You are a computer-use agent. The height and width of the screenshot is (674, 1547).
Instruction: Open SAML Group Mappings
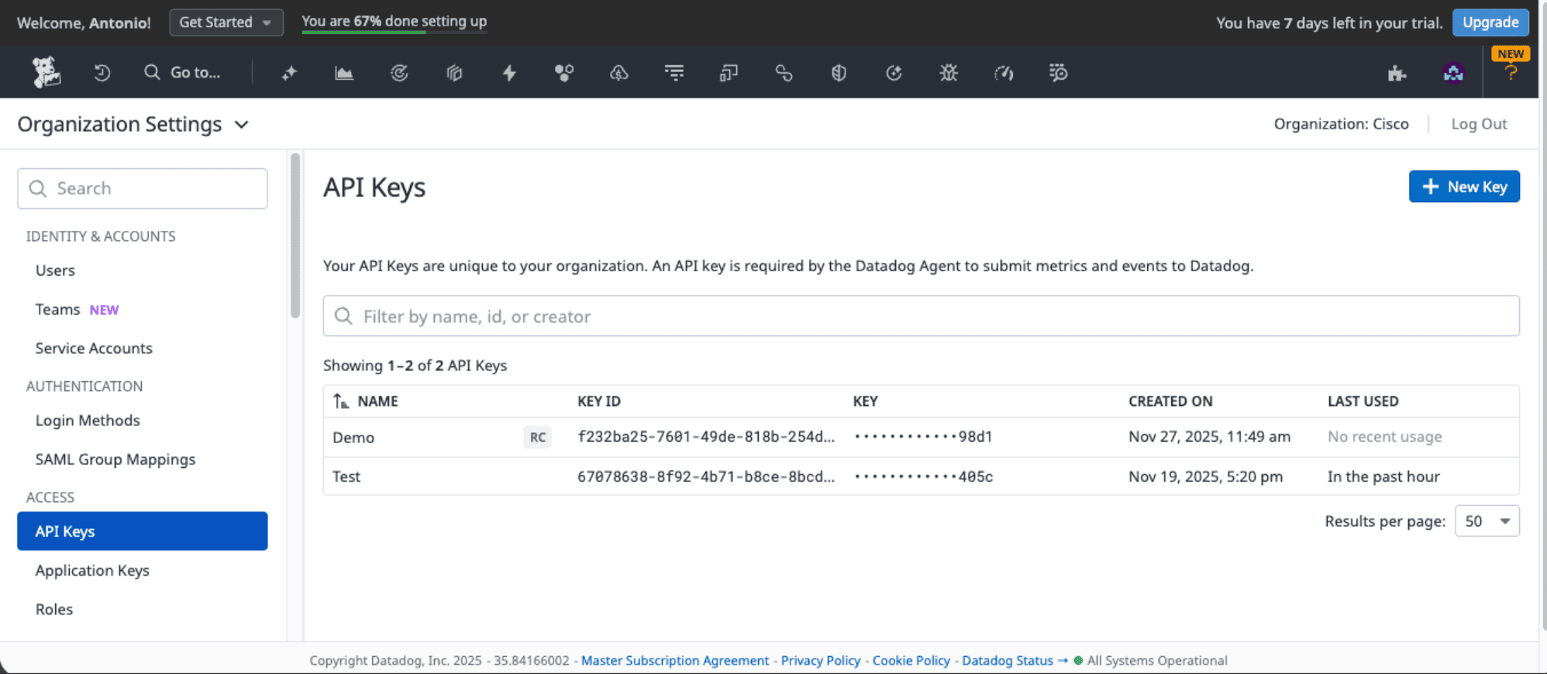pyautogui.click(x=115, y=459)
